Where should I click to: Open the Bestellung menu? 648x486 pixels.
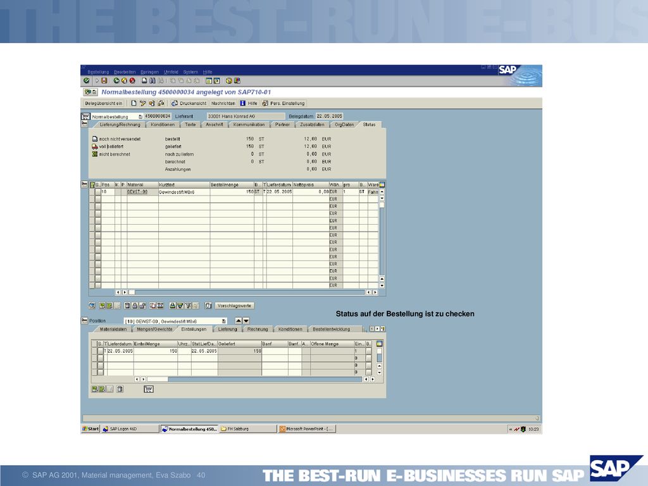pyautogui.click(x=98, y=72)
